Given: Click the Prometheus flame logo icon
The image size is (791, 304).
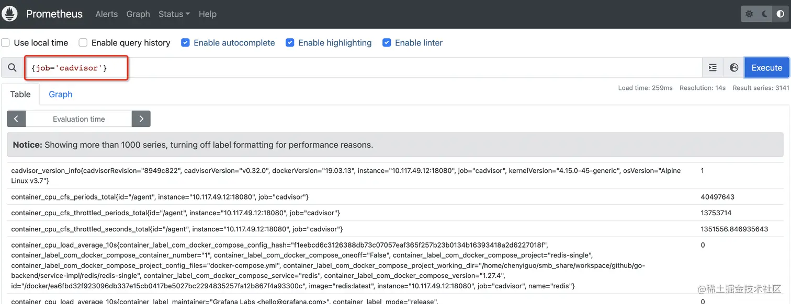Looking at the screenshot, I should click(x=10, y=14).
